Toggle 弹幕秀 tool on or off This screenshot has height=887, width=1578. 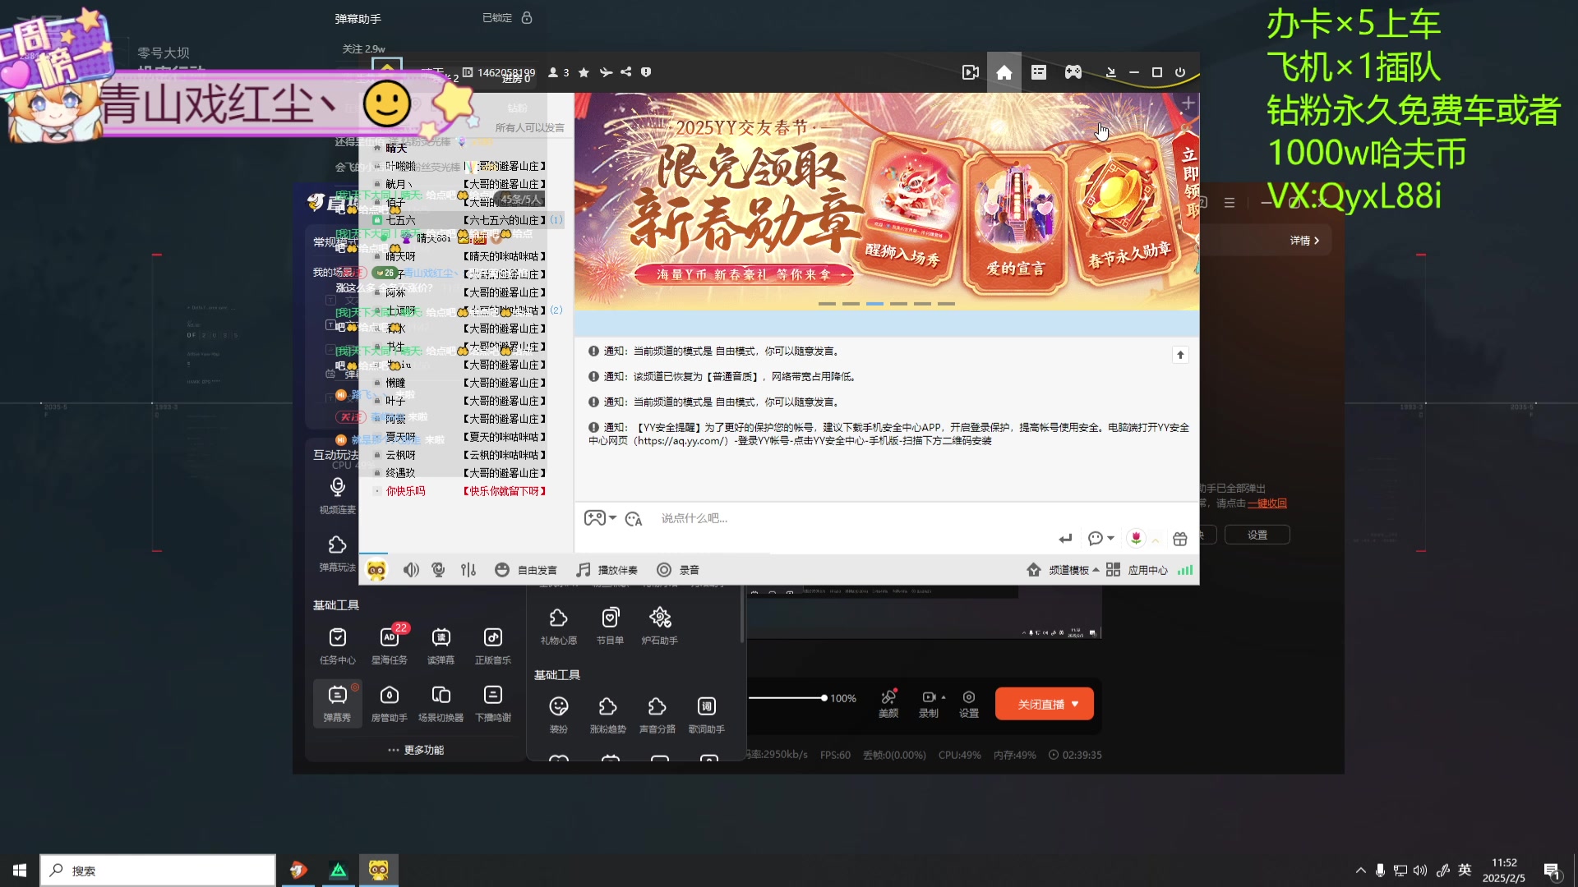tap(337, 704)
